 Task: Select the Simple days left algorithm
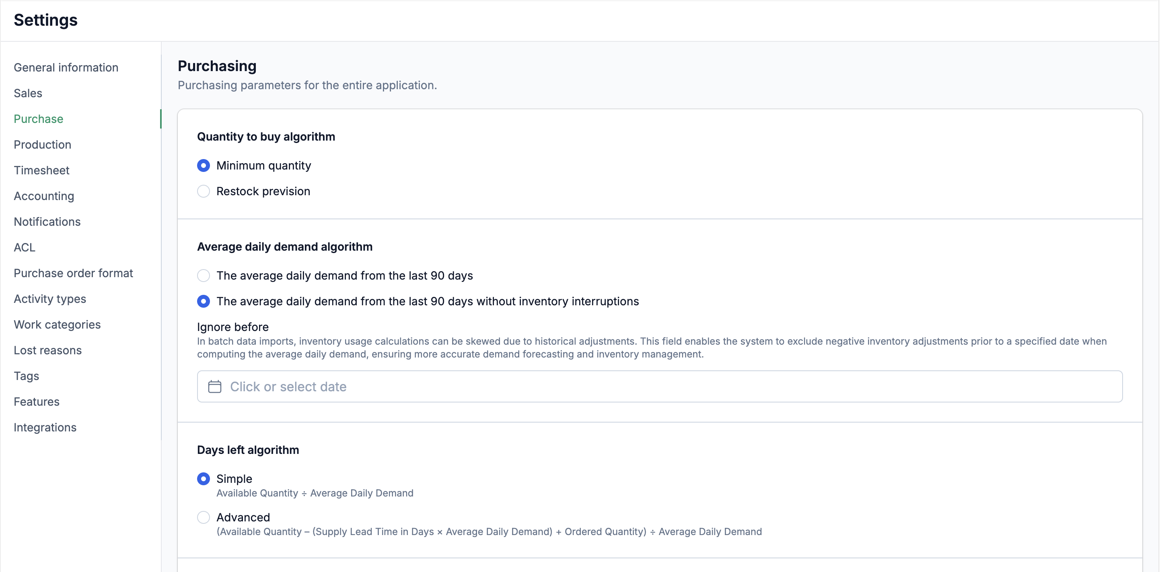pos(204,478)
